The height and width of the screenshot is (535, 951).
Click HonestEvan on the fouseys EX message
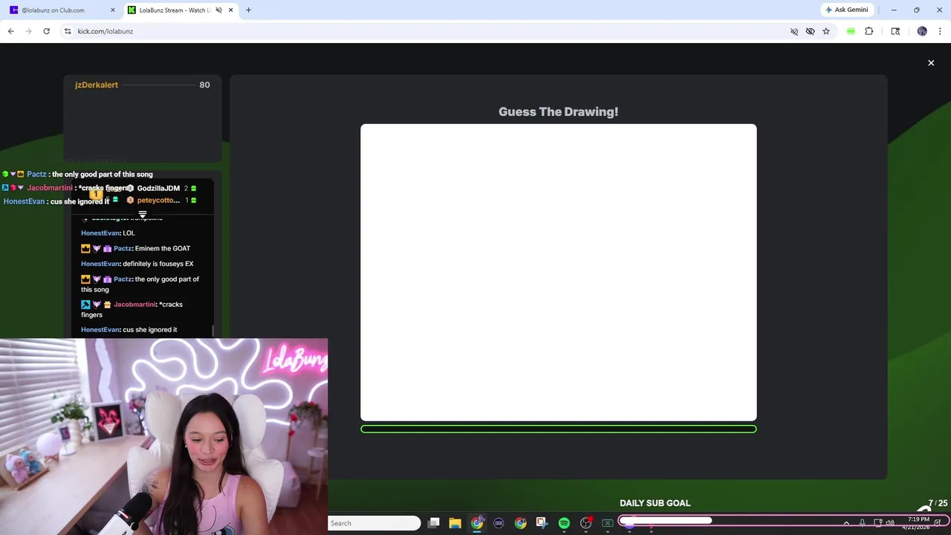point(100,264)
